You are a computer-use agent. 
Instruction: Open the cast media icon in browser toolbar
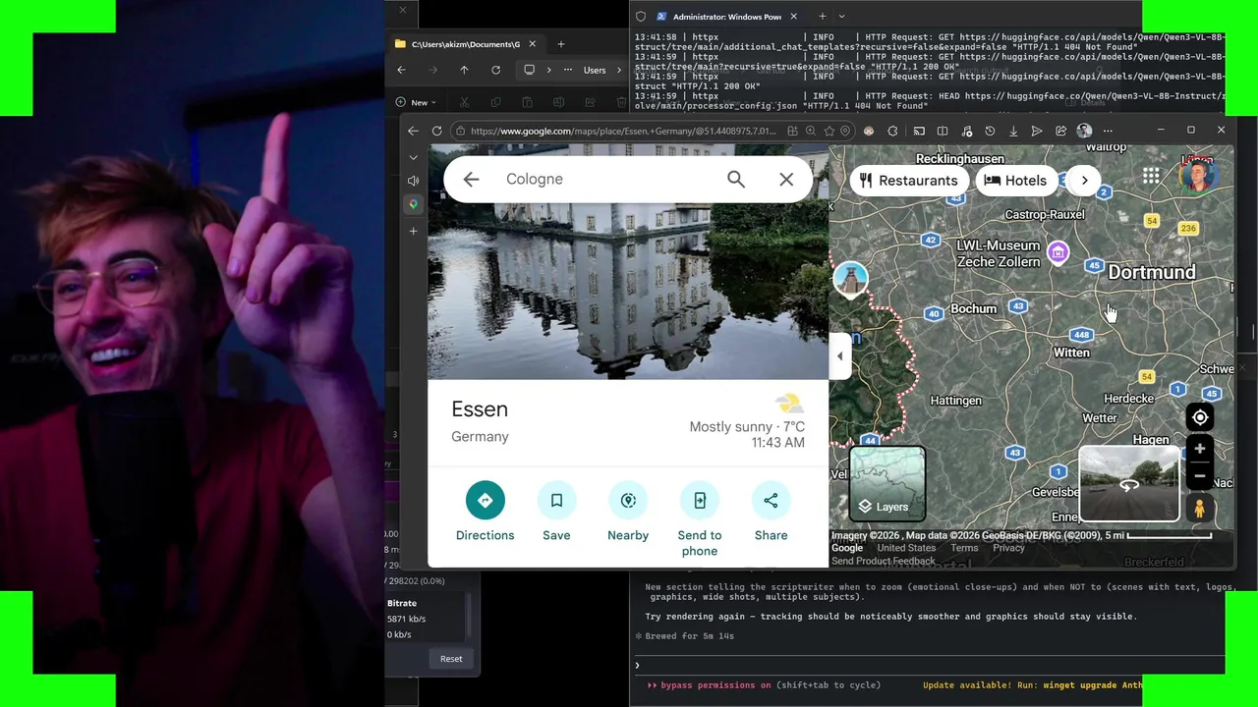[919, 131]
